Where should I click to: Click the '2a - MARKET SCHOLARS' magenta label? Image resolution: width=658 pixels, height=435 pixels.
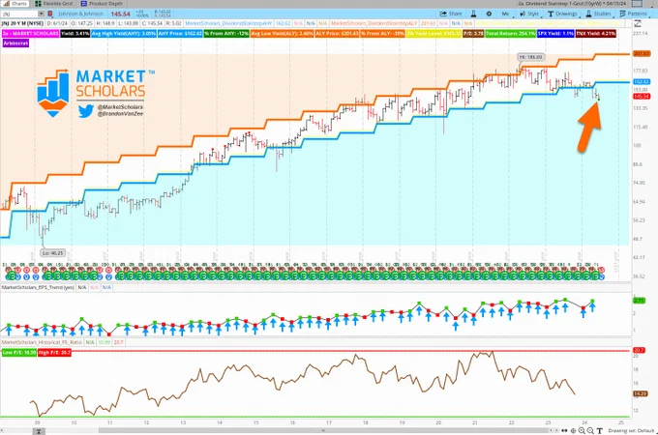coord(30,34)
